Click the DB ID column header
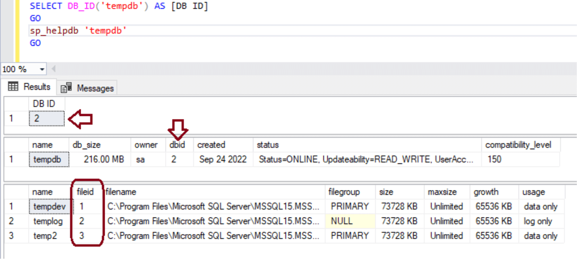This screenshot has height=259, width=577. (x=44, y=104)
